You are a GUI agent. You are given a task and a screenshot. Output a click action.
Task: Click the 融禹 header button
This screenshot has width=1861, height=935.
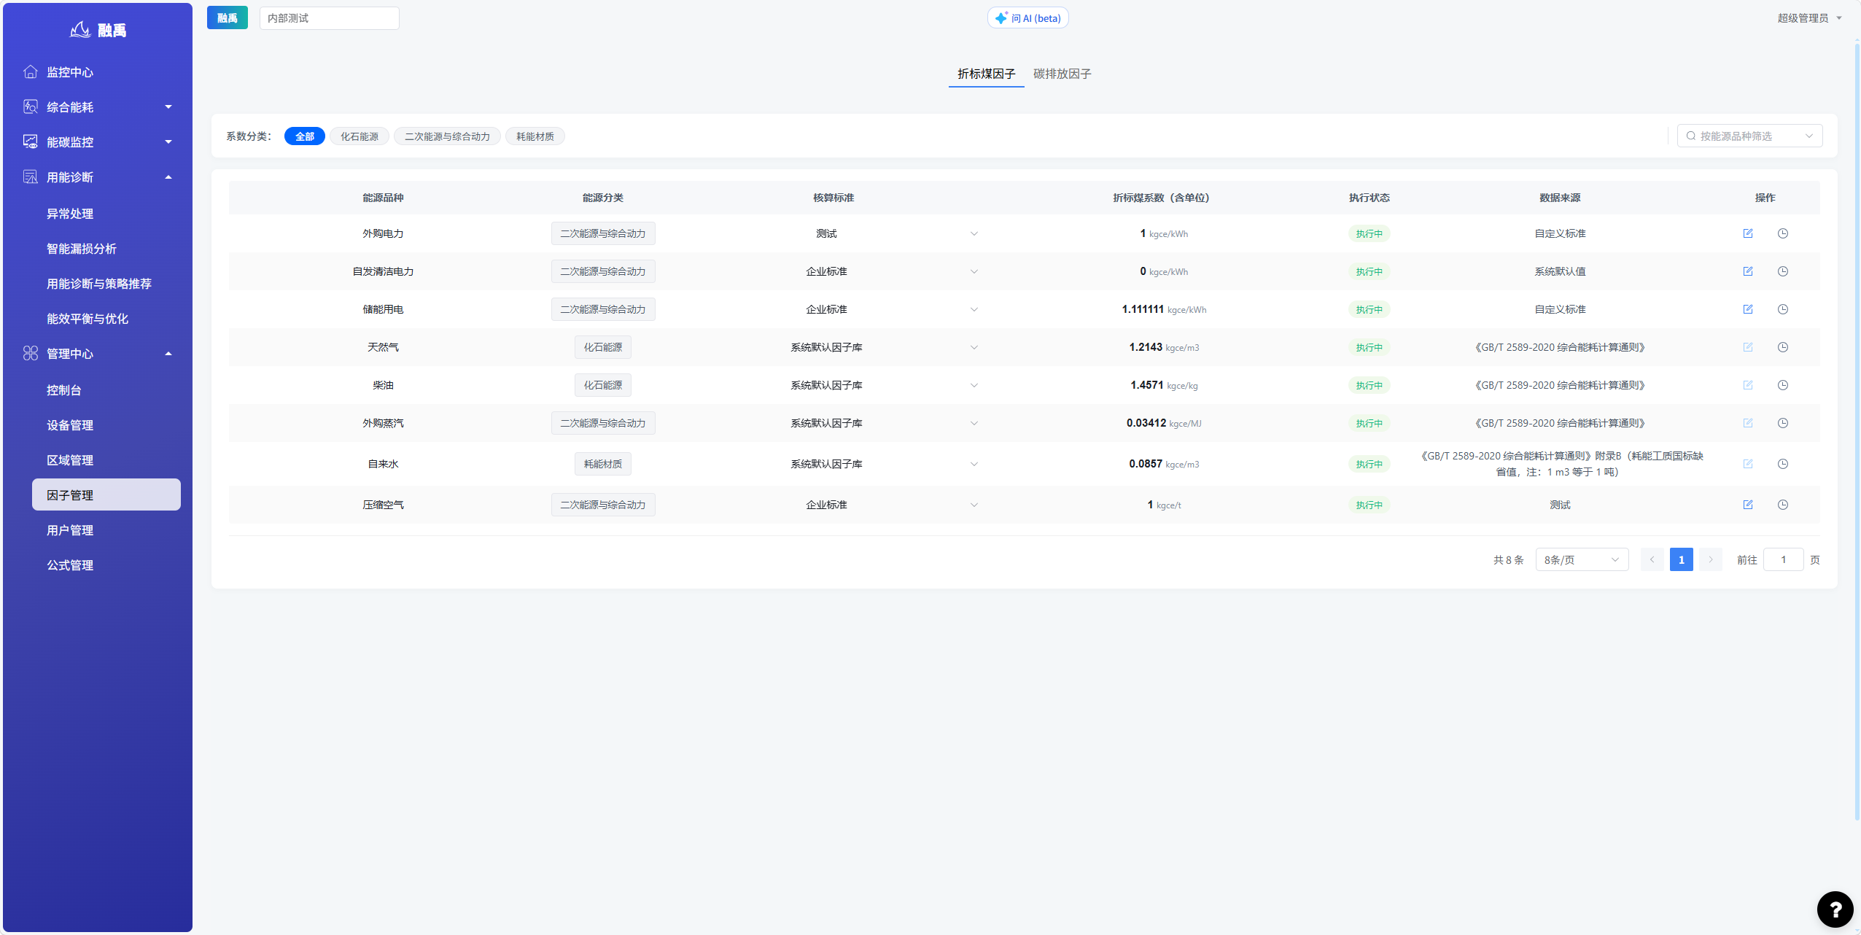point(227,18)
